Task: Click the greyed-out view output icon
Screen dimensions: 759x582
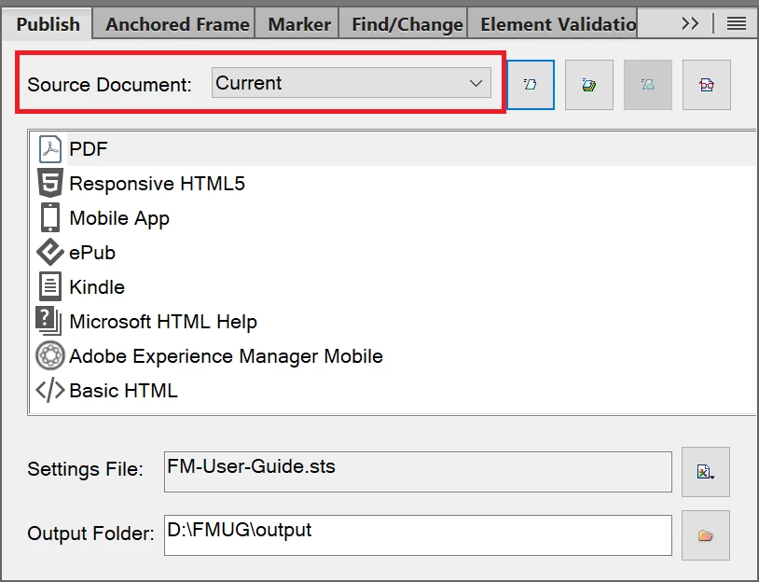Action: (648, 85)
